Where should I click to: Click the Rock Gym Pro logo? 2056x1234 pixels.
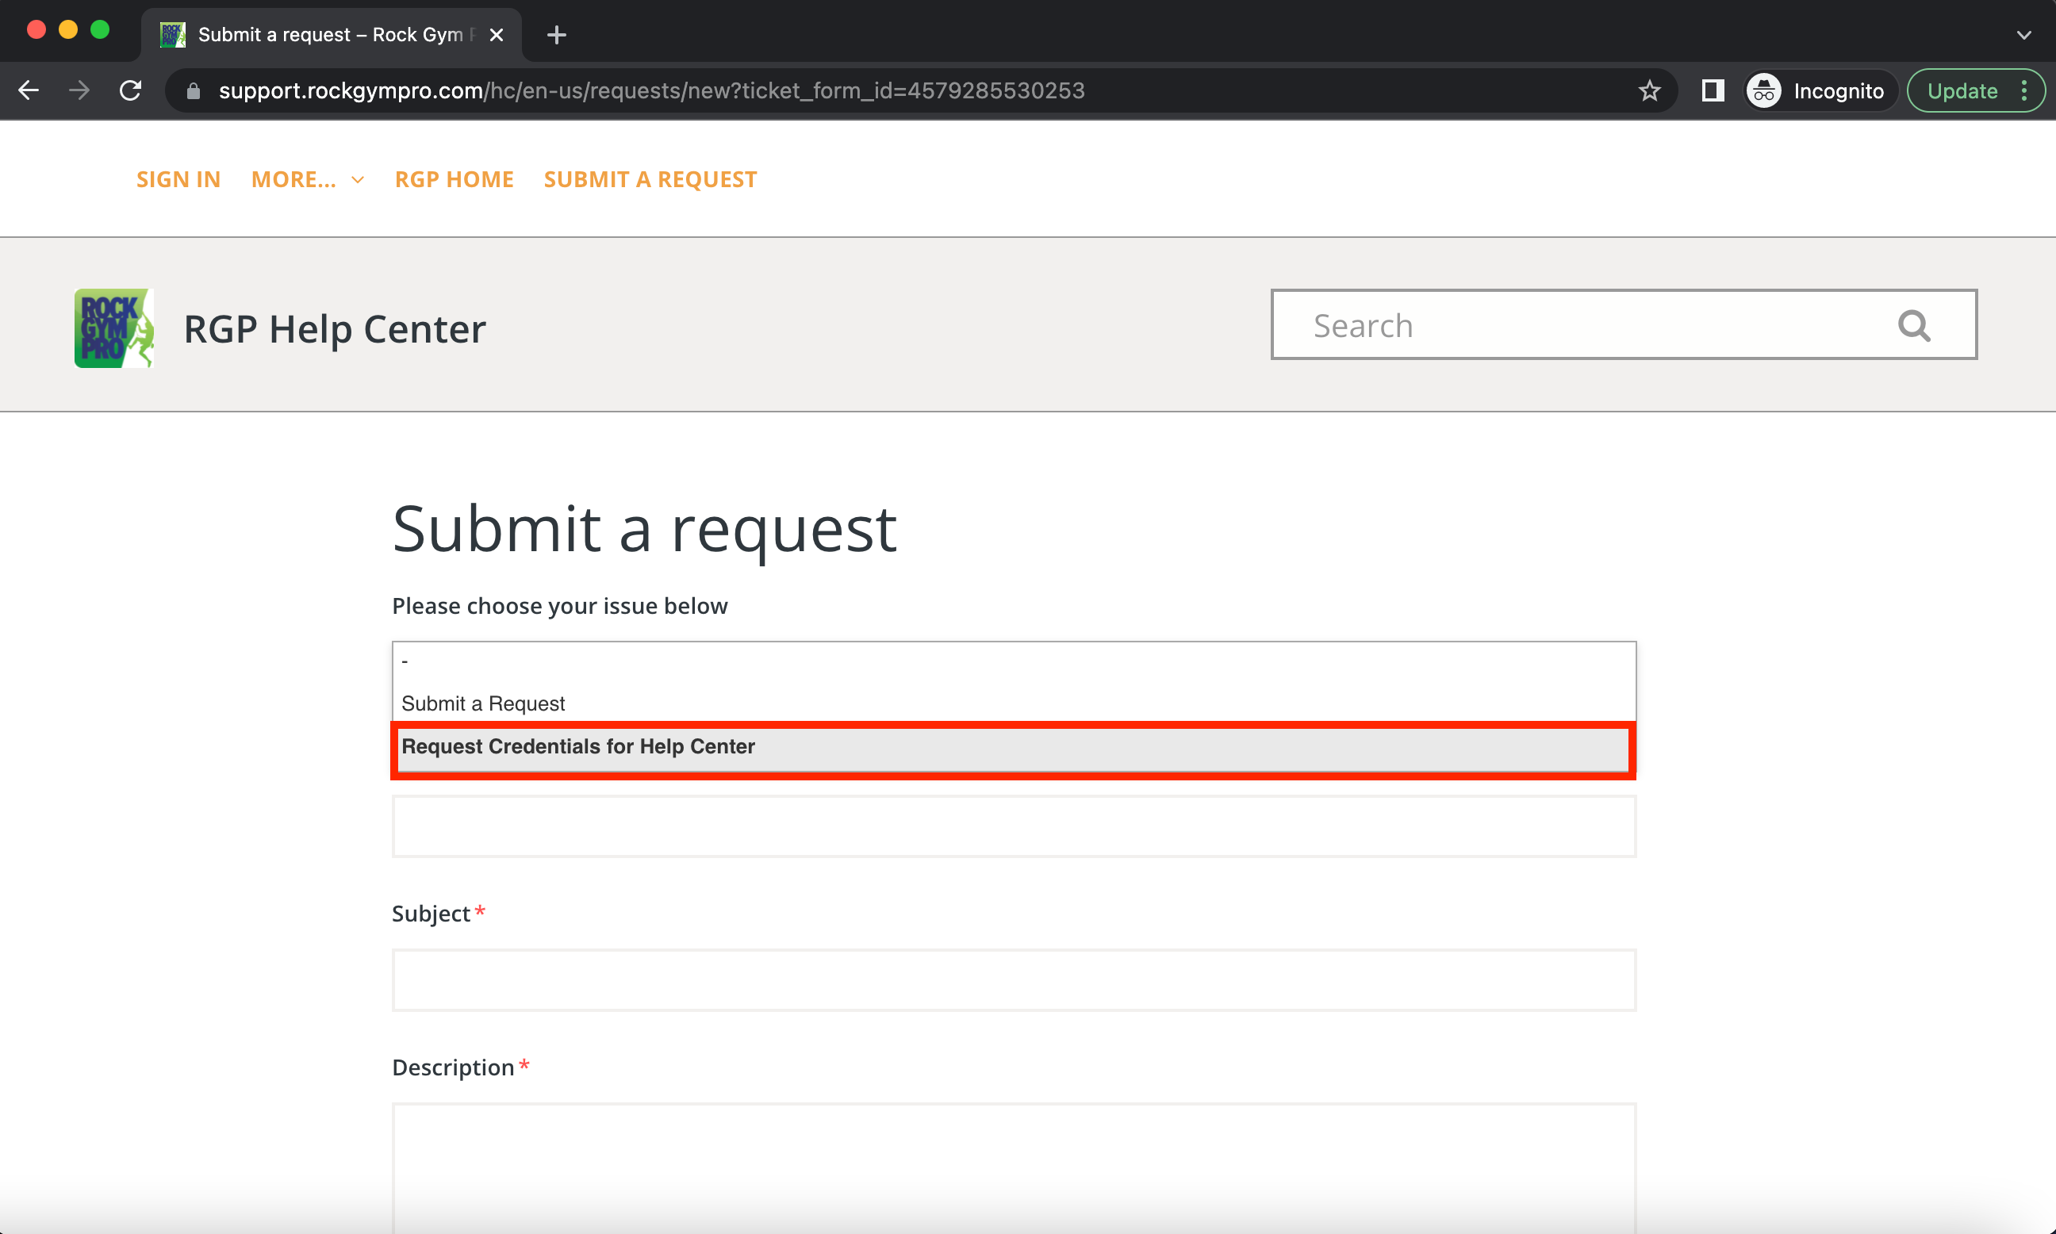[x=114, y=328]
